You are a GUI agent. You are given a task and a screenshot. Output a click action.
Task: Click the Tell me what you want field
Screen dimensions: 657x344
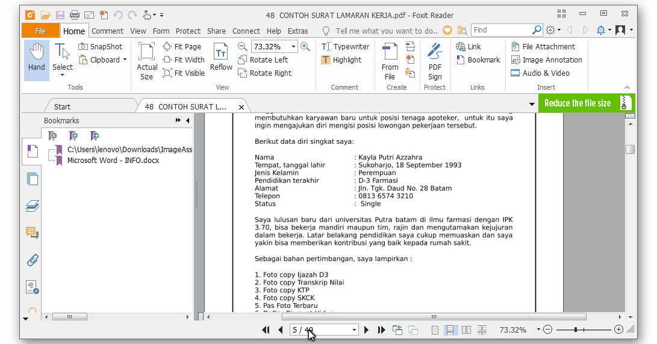coord(386,31)
